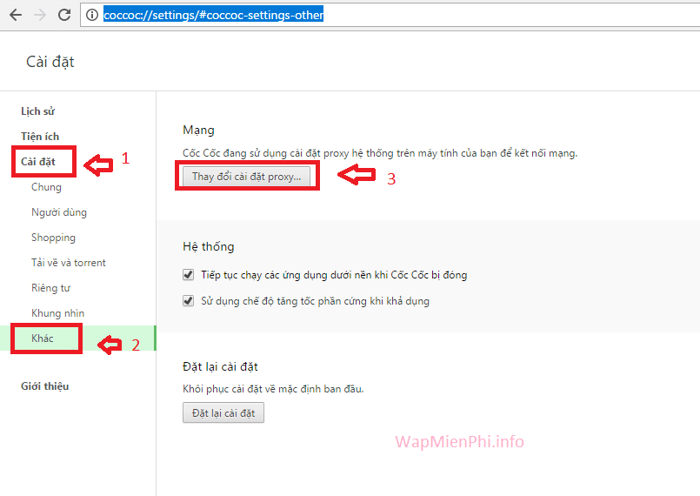Go back with the browser back arrow
Viewport: 700px width, 496px height.
point(16,15)
